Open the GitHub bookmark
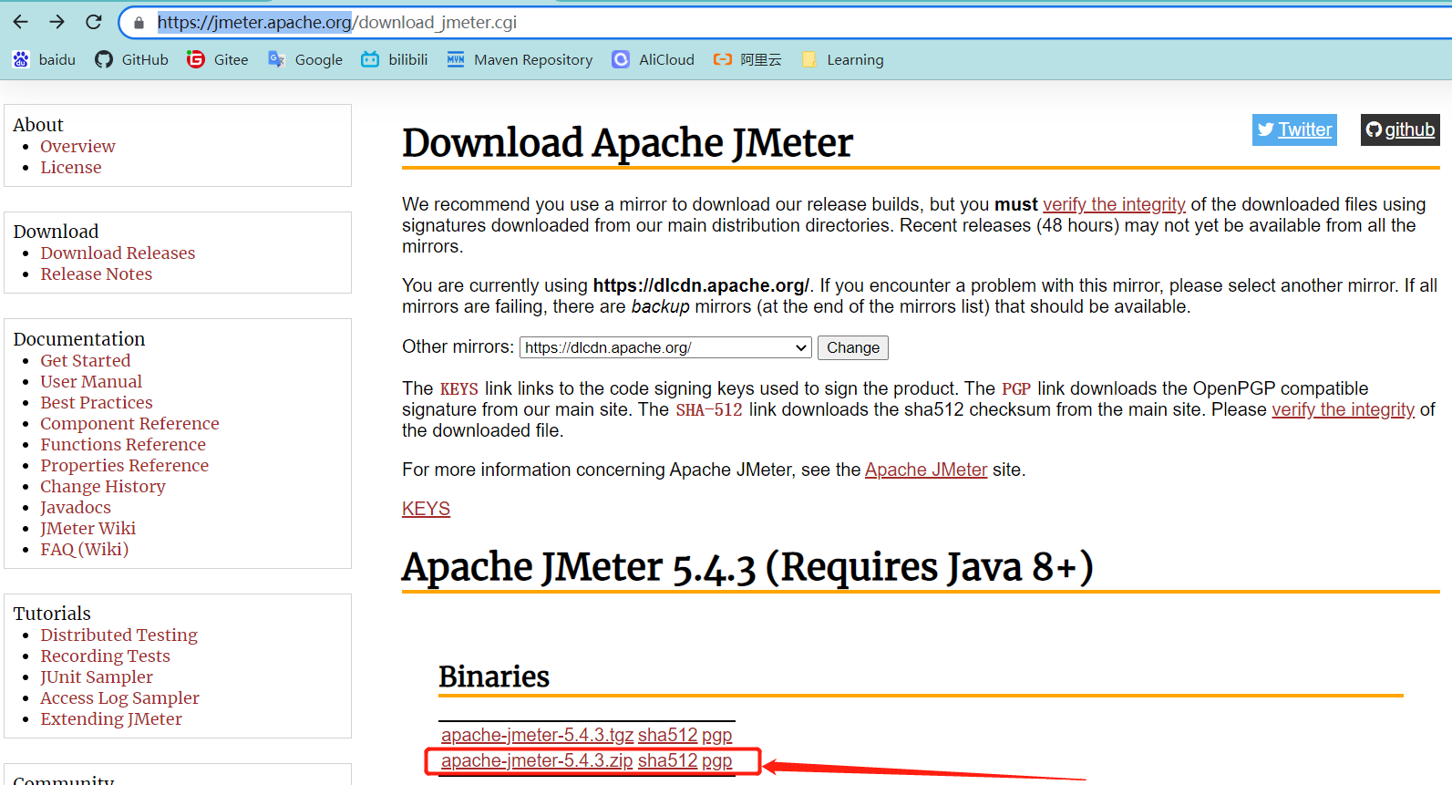The height and width of the screenshot is (785, 1452). click(x=132, y=59)
